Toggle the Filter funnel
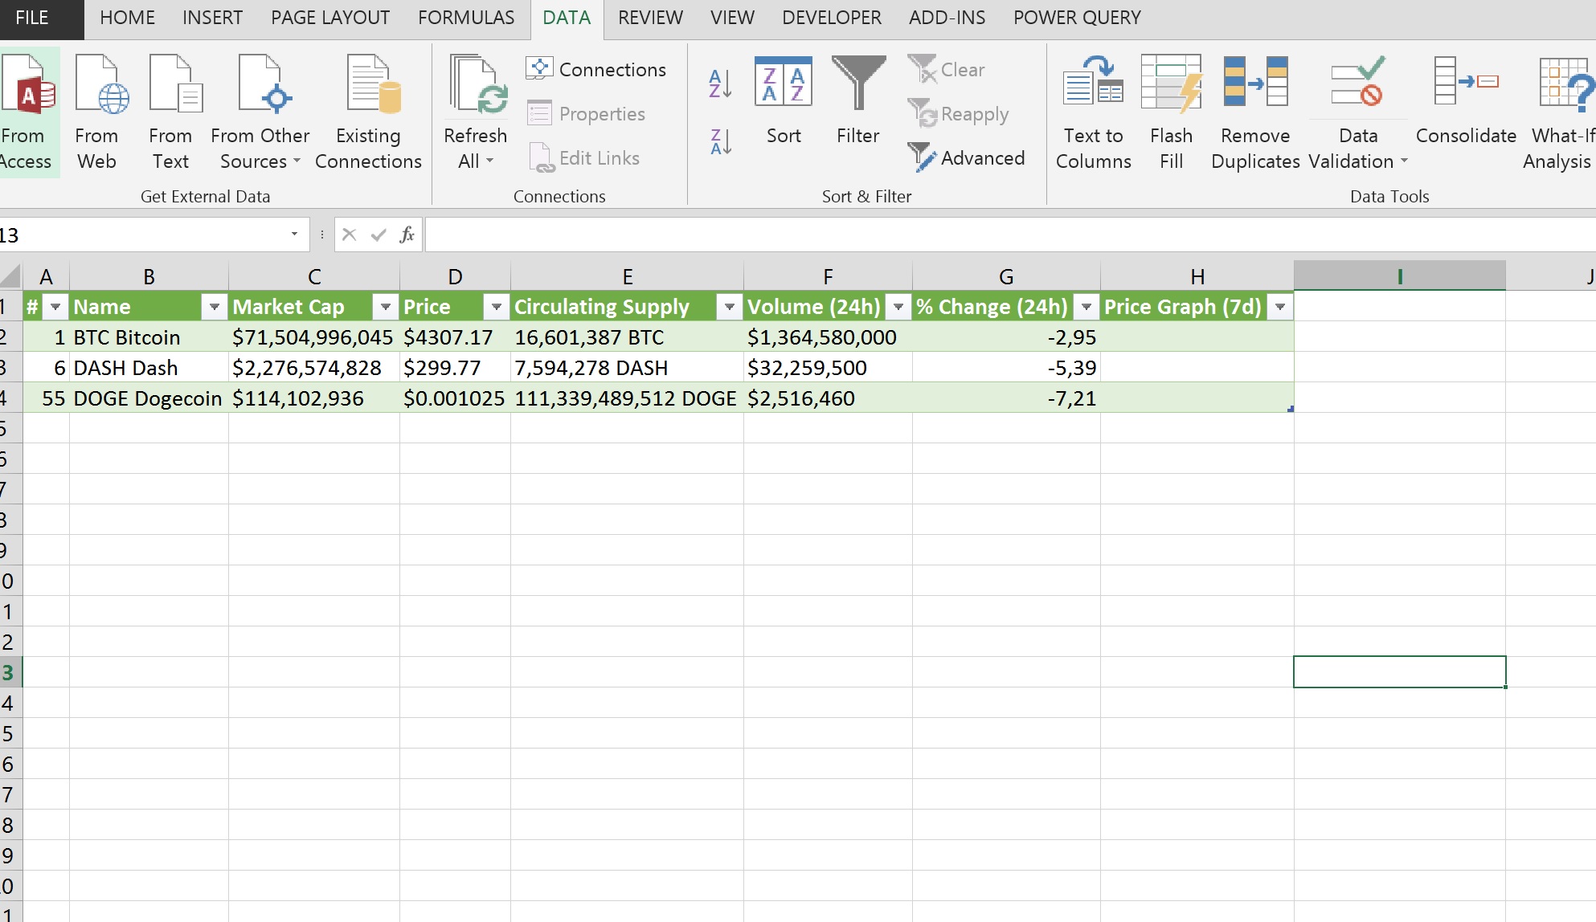1596x922 pixels. pyautogui.click(x=857, y=100)
